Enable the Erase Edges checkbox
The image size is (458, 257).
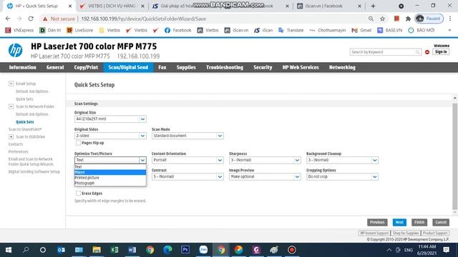click(78, 193)
